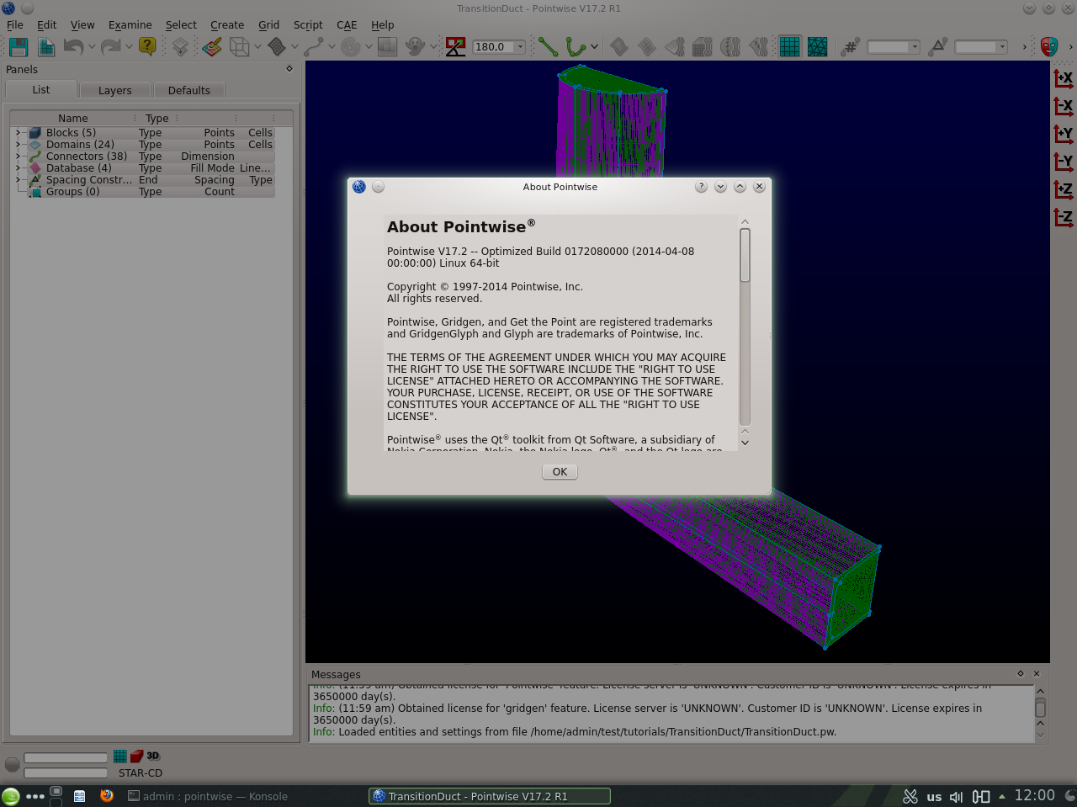Click the green two-point connector icon
Viewport: 1077px width, 807px height.
tap(548, 47)
